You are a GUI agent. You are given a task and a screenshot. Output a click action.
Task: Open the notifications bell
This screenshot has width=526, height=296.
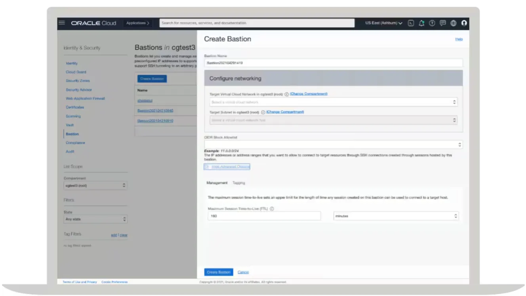coord(421,23)
